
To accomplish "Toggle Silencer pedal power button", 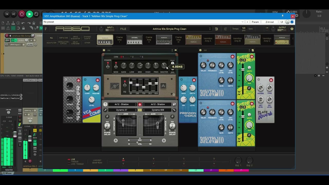I will coord(78,80).
